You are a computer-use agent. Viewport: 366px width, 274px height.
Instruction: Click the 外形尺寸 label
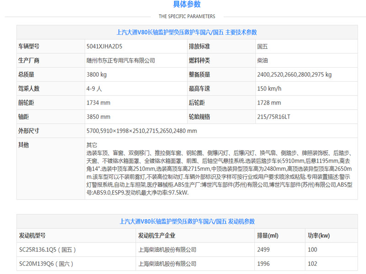pyautogui.click(x=29, y=131)
